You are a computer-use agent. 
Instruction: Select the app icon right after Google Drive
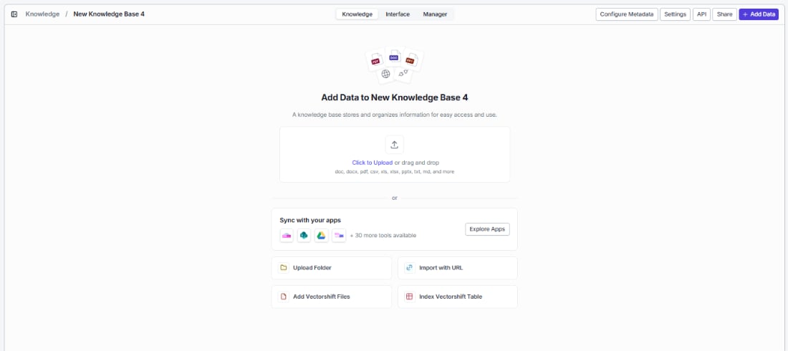click(x=340, y=236)
